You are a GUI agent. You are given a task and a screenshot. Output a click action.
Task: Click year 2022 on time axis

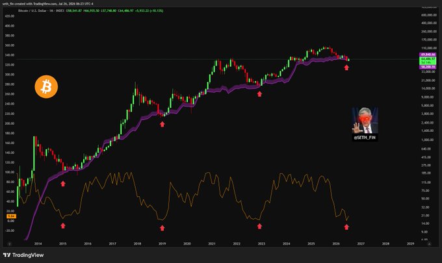237,244
